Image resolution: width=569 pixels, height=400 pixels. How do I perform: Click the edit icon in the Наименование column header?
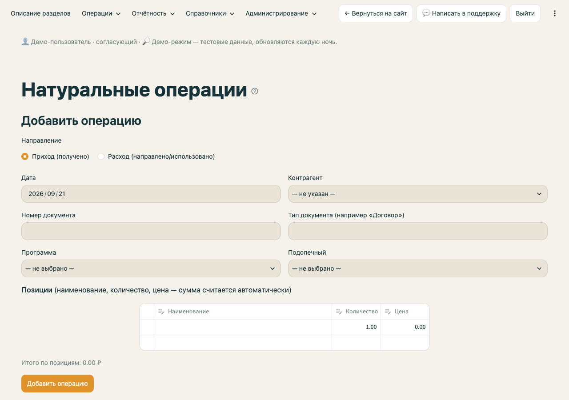tap(161, 312)
